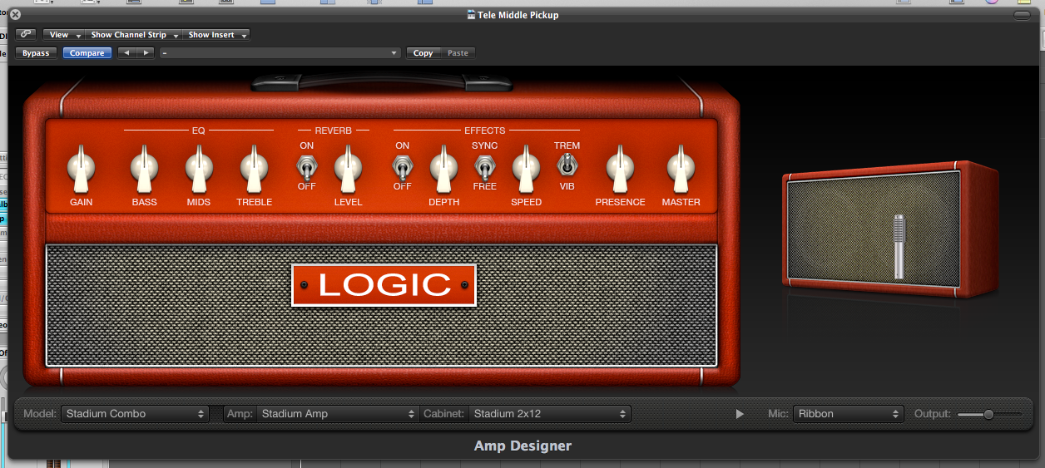Open the Cabinet dropdown Stadium 2x12
Image resolution: width=1045 pixels, height=468 pixels.
coord(550,413)
